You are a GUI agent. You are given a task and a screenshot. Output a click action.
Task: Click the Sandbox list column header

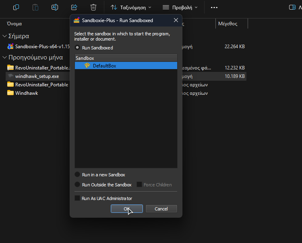coord(126,58)
